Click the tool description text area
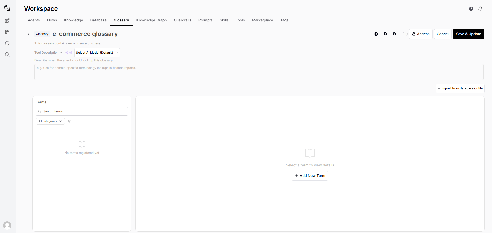 click(259, 72)
